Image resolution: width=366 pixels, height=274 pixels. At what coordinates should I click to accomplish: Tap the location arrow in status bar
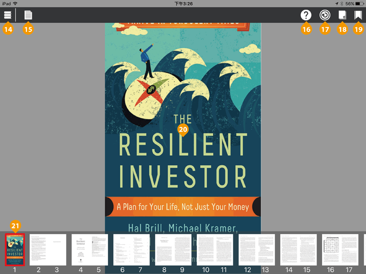tap(337, 4)
